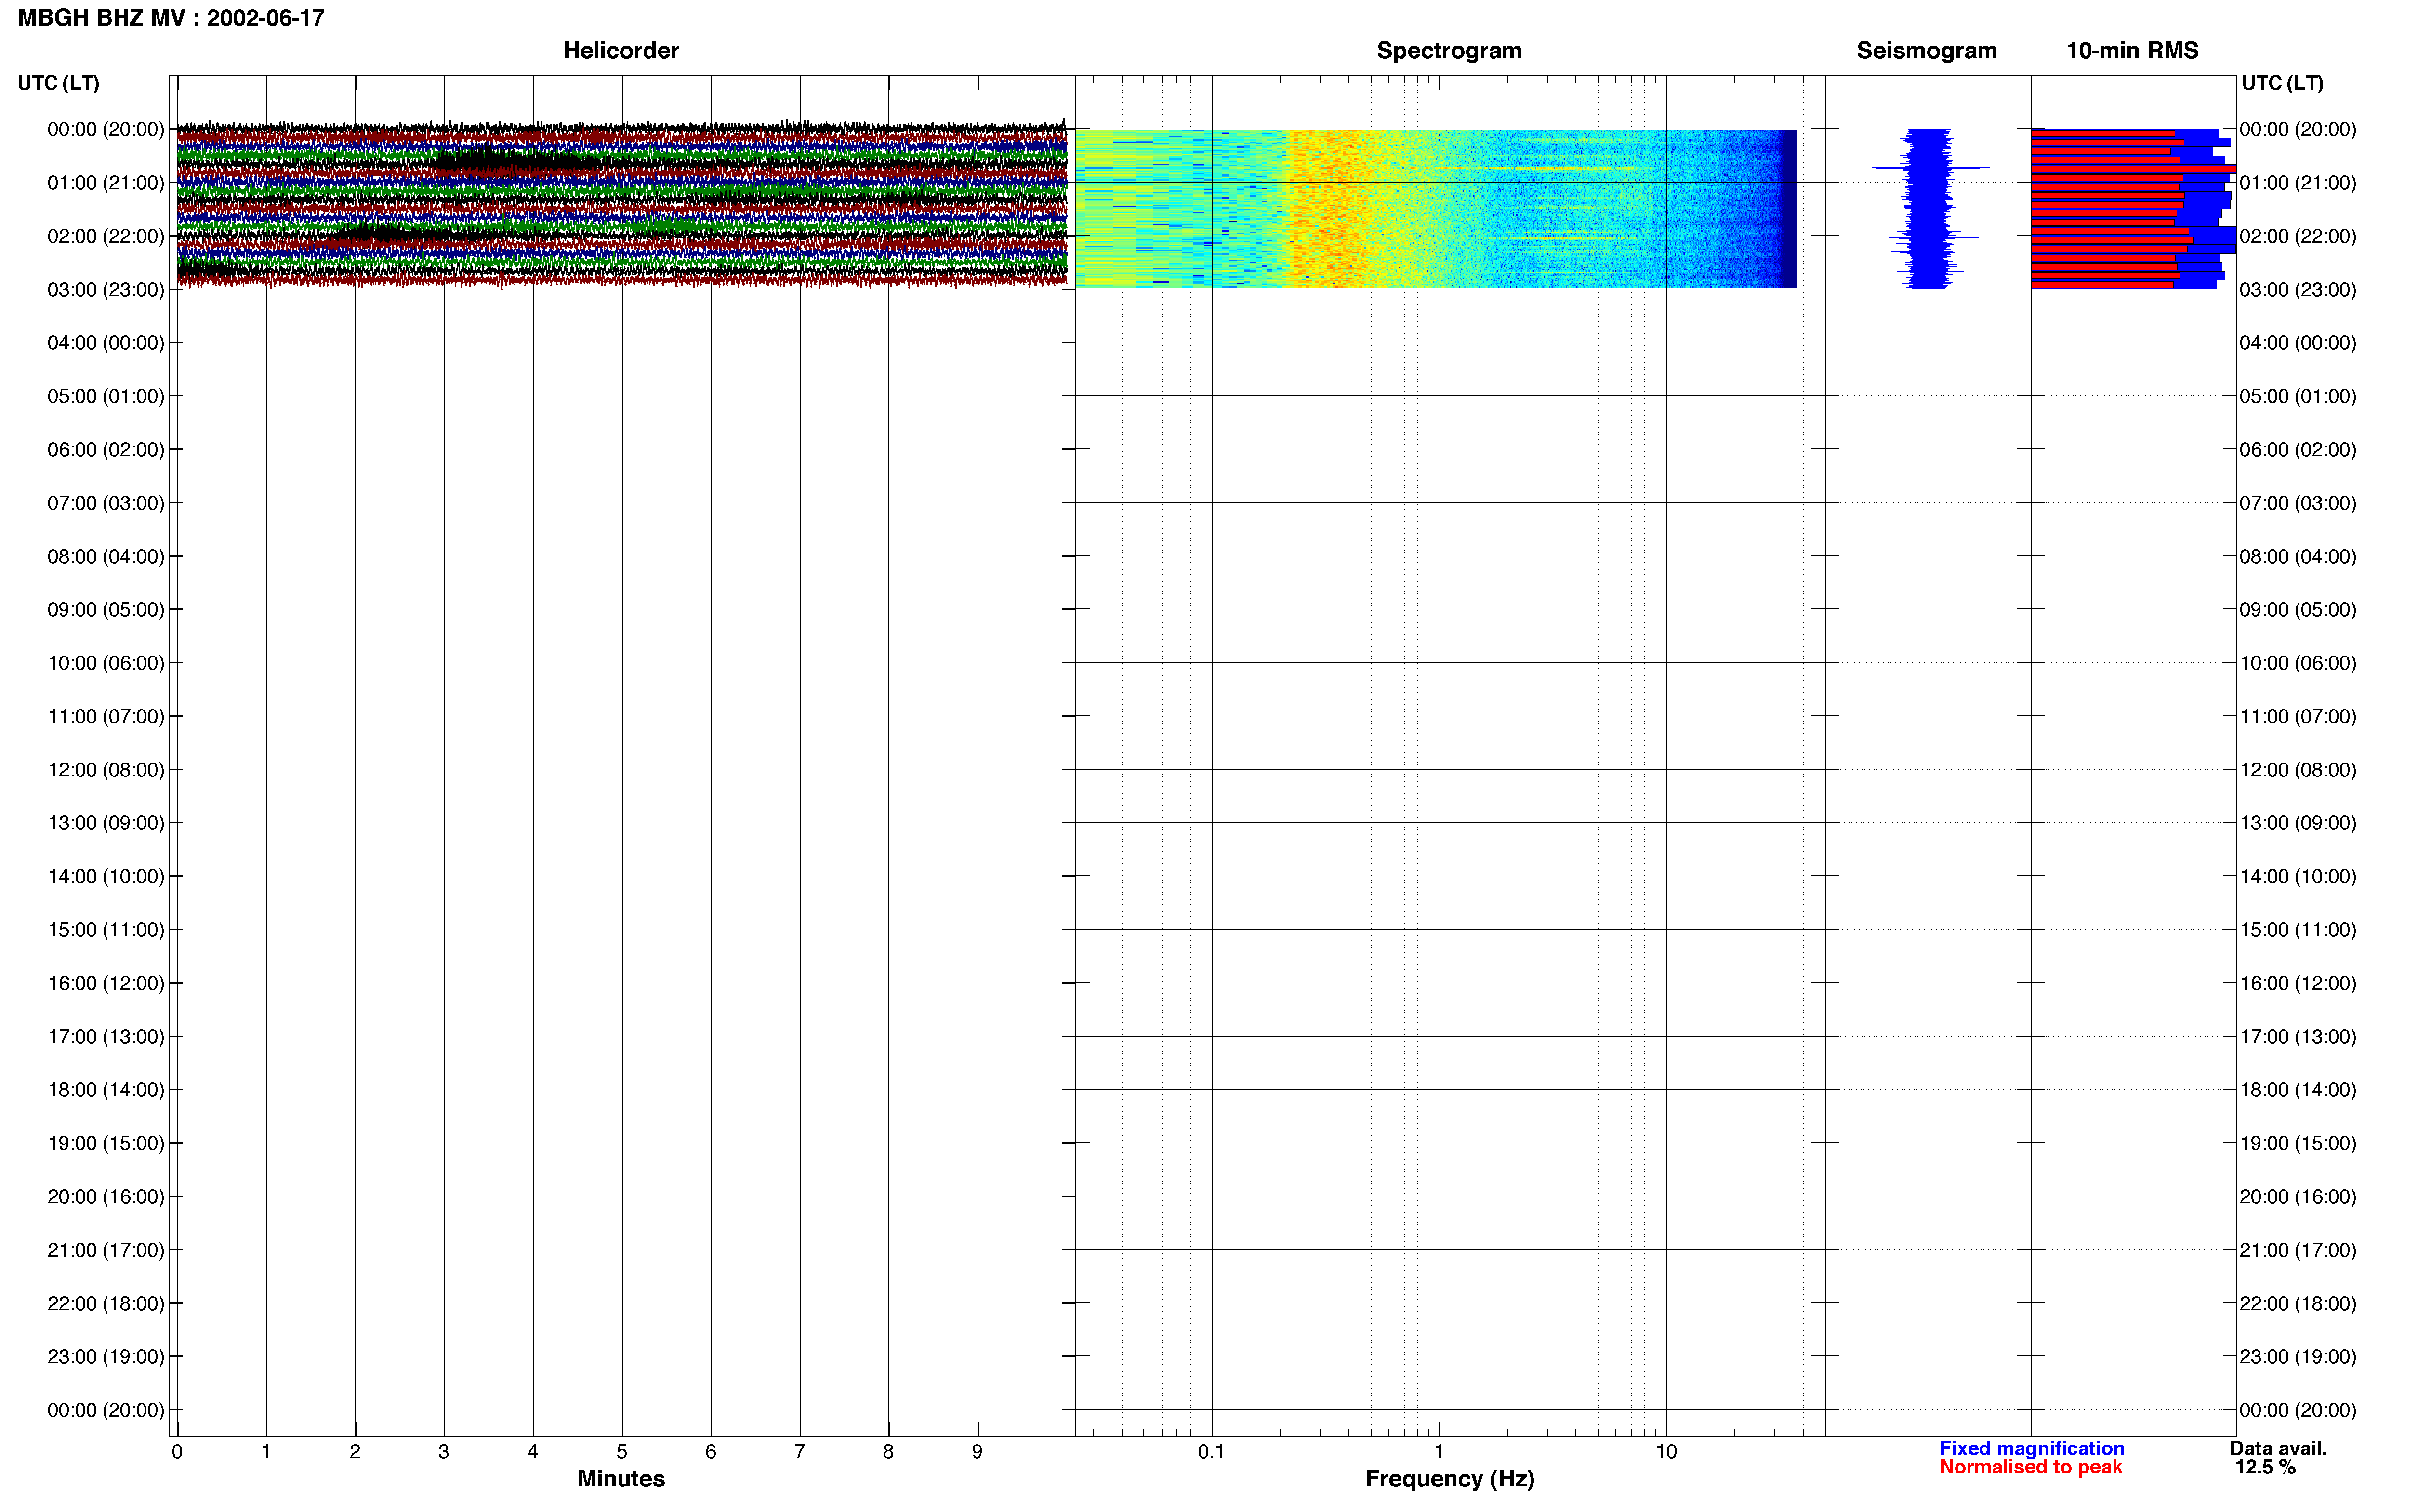
Task: Click left time label '18:00 (14:00)'
Action: tap(106, 1090)
